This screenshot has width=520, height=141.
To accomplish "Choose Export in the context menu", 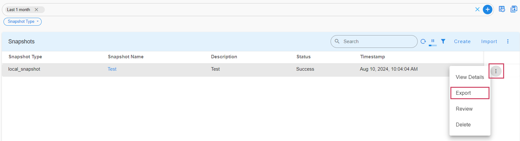I will pos(470,93).
